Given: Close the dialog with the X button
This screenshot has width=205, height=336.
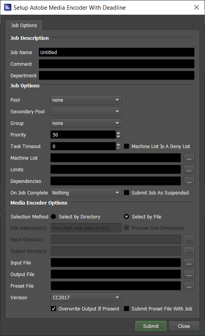Looking at the screenshot, I should (x=196, y=7).
